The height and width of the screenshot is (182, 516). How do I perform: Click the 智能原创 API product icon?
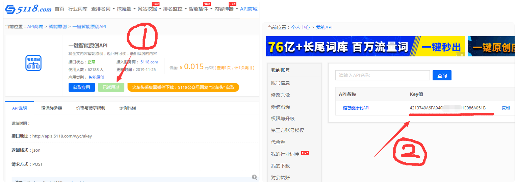pyautogui.click(x=33, y=63)
